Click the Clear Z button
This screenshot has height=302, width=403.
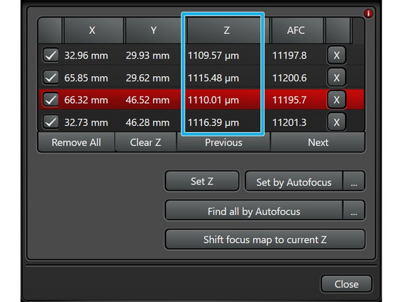tap(146, 143)
